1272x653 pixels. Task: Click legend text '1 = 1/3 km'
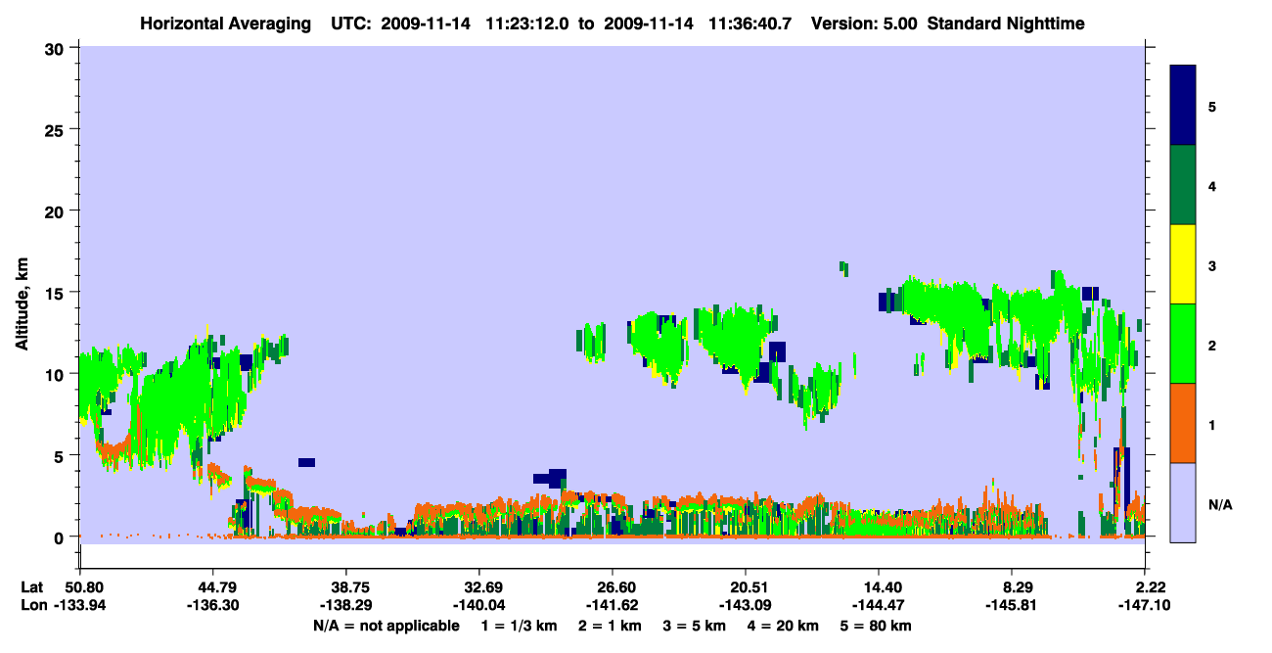pos(520,626)
